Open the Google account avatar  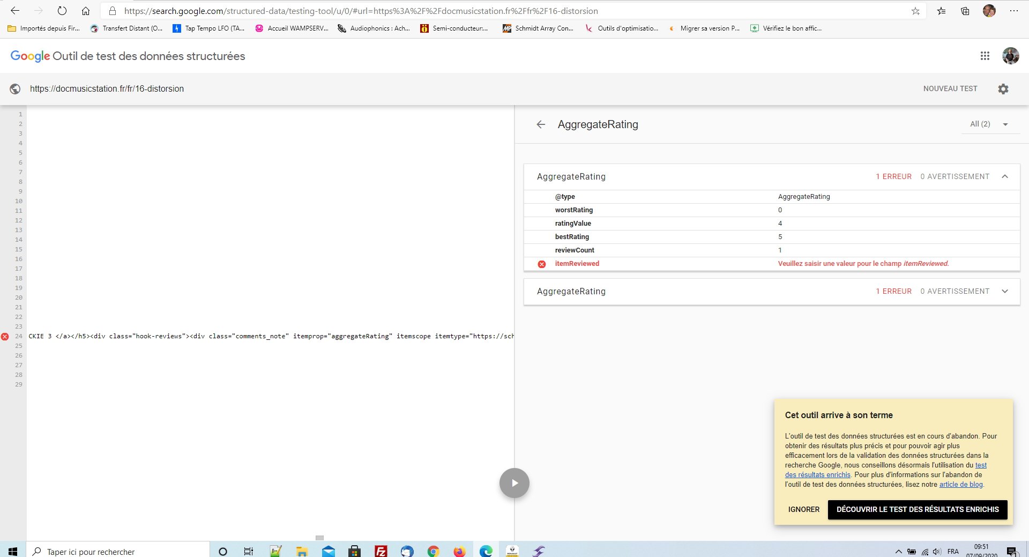coord(1011,56)
